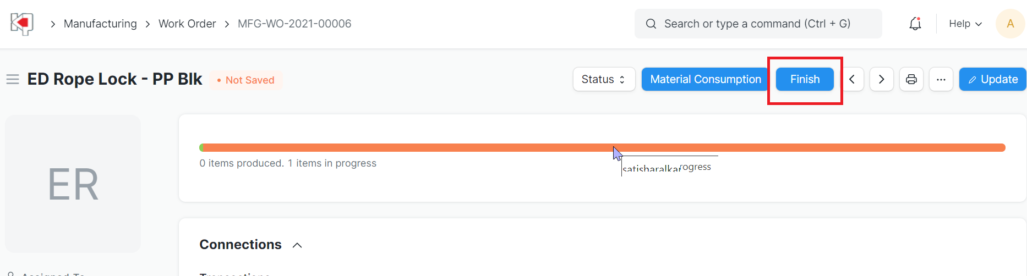
Task: Navigate to Manufacturing breadcrumb
Action: [100, 24]
